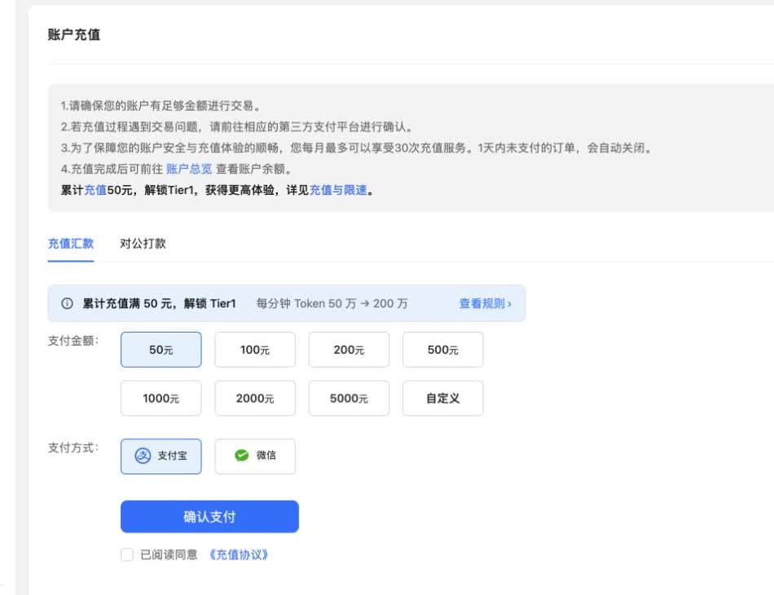Click notice line 3 about 30次充值服务
The image size is (774, 595).
pos(356,148)
